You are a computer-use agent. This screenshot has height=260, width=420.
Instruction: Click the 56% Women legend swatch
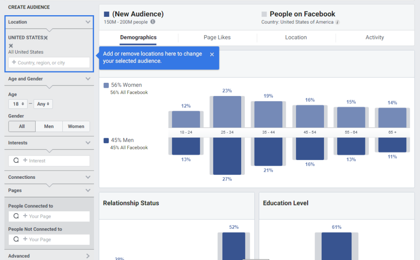[106, 85]
